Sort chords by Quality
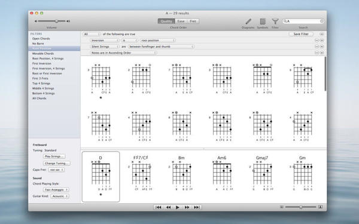Viewport: 359px width, 224px height. [x=166, y=22]
